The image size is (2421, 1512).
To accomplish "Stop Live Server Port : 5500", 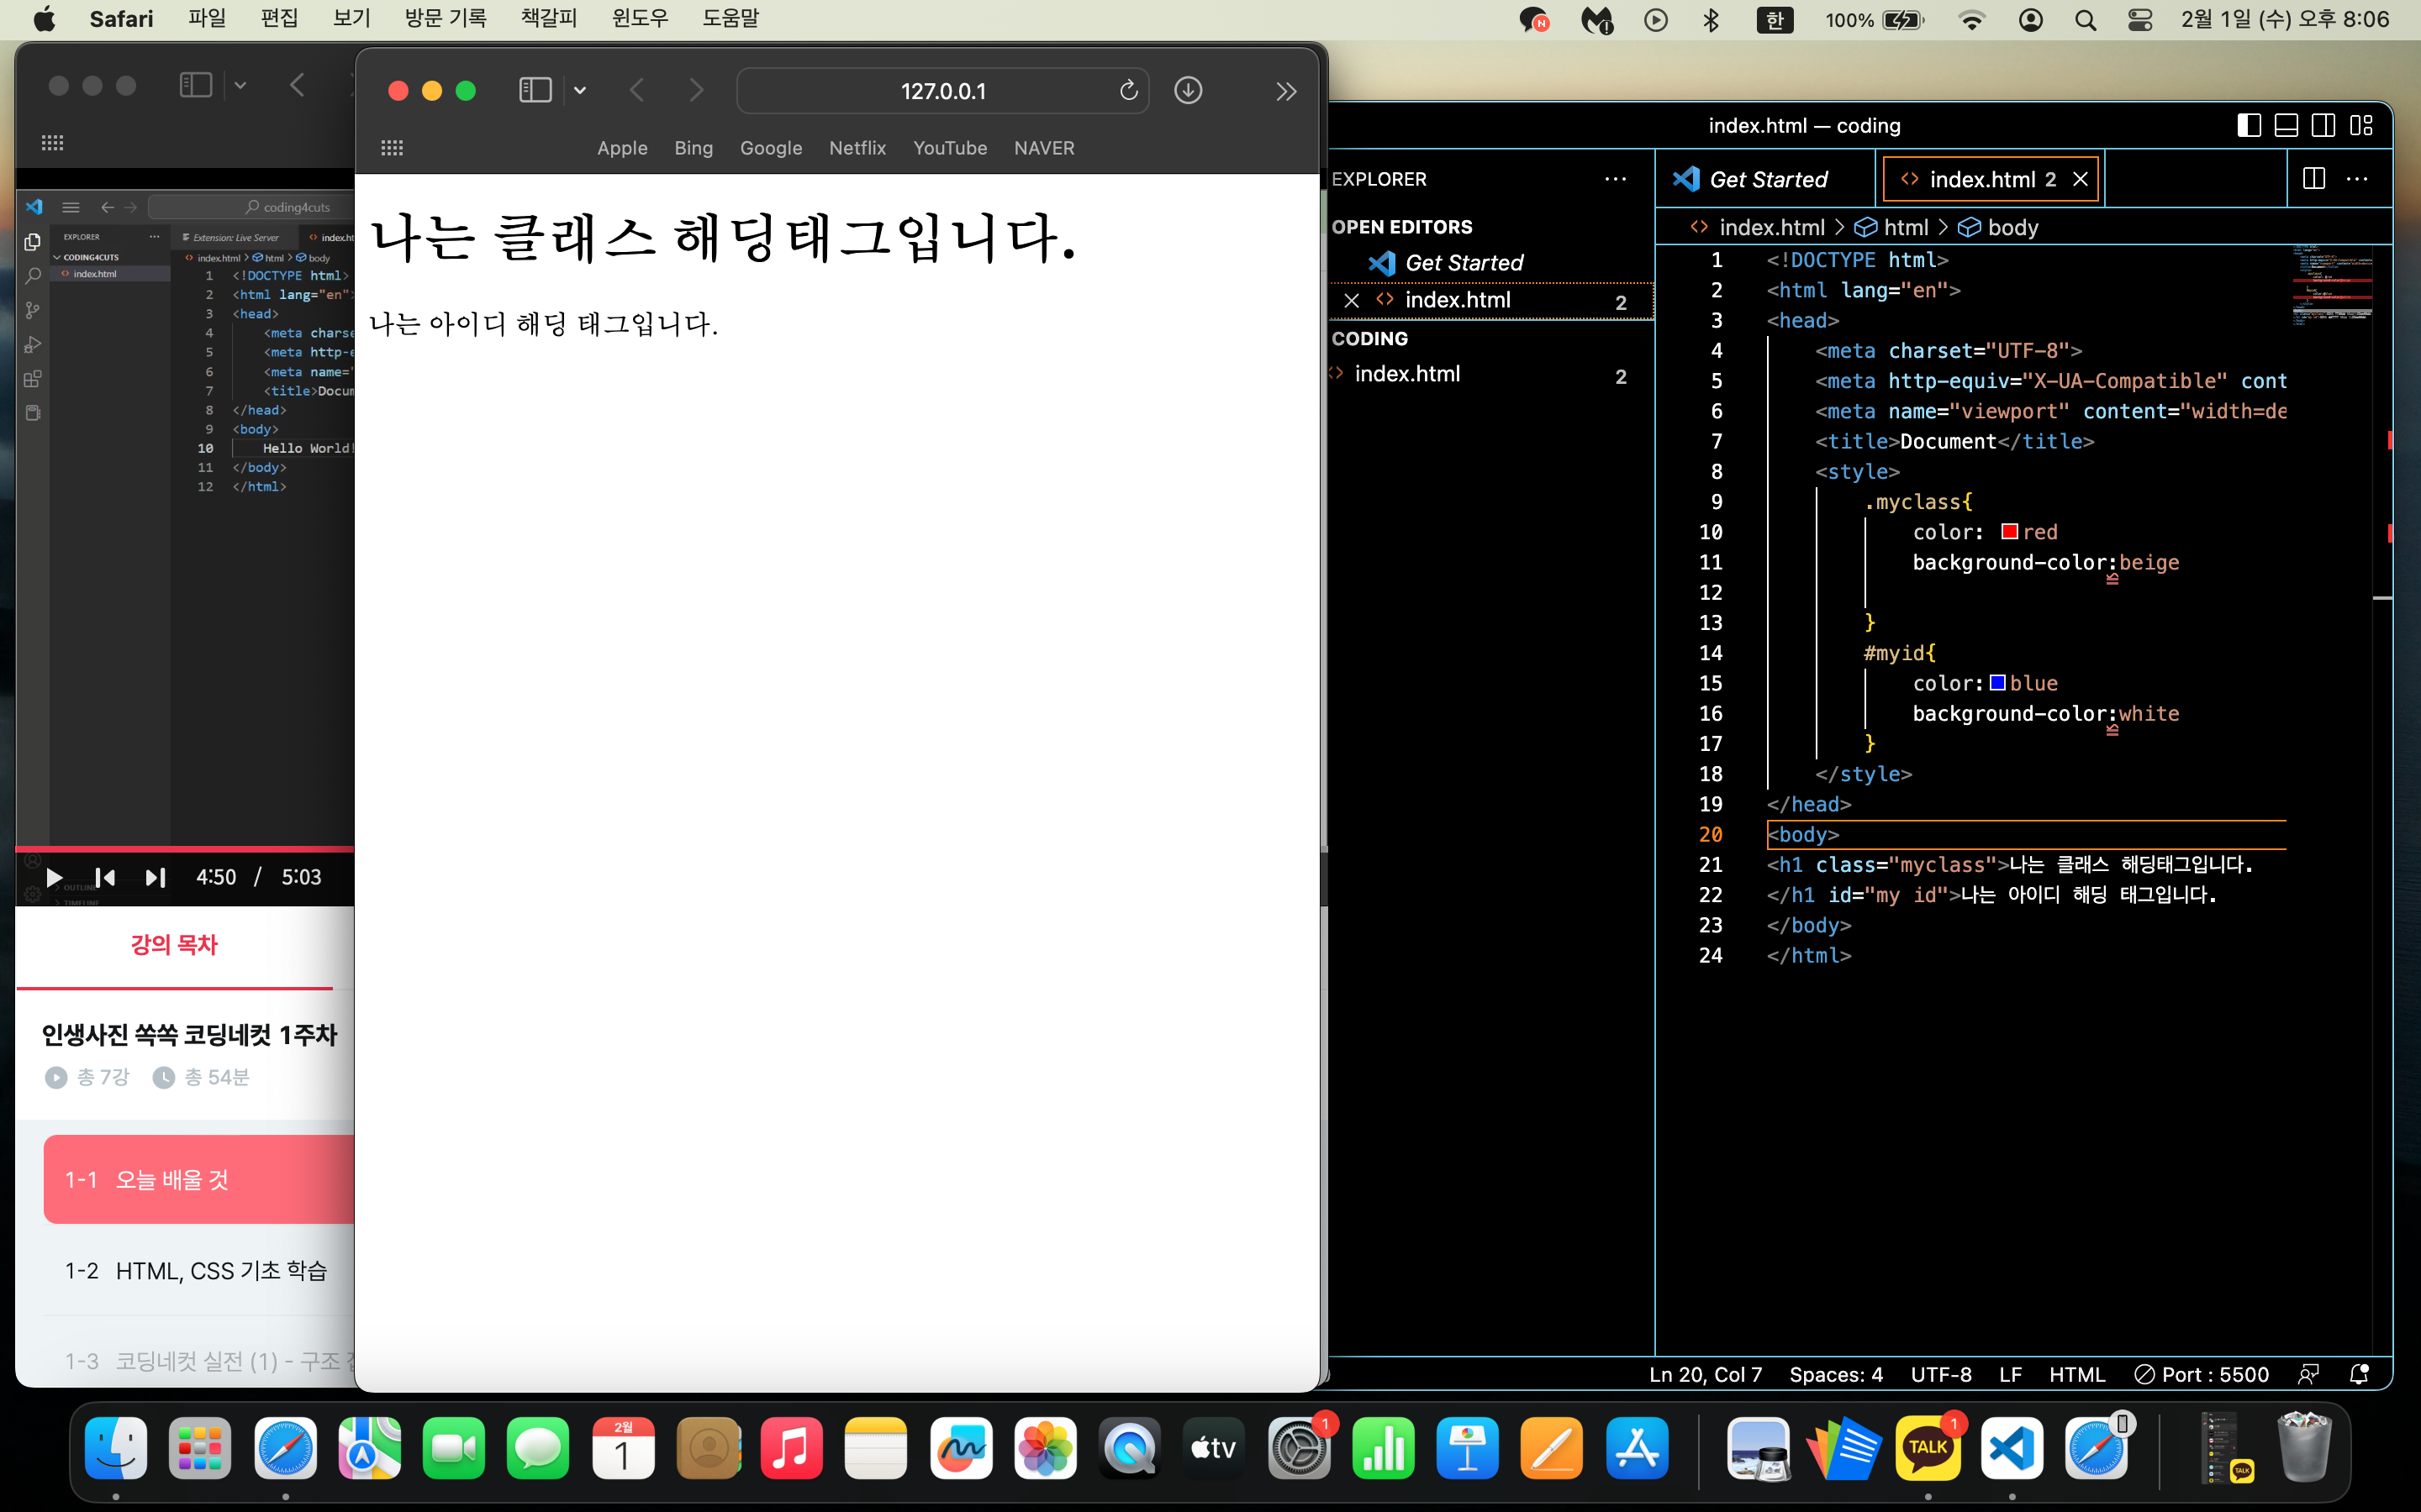I will tap(2201, 1374).
